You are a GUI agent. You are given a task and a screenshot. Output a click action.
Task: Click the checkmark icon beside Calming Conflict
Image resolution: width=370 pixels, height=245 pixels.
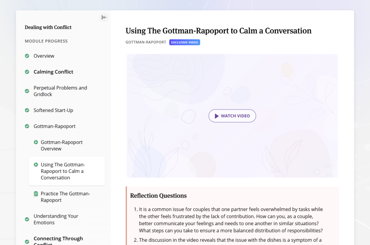pyautogui.click(x=27, y=72)
